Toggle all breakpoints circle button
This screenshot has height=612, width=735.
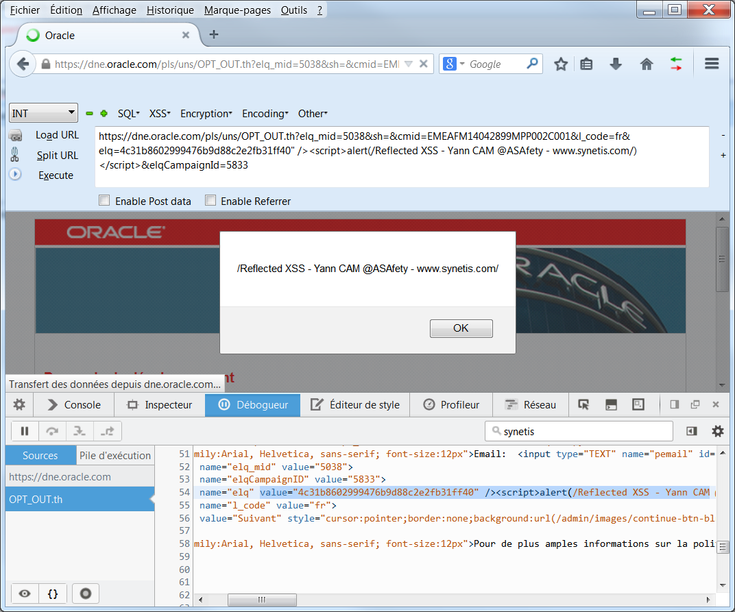click(85, 593)
